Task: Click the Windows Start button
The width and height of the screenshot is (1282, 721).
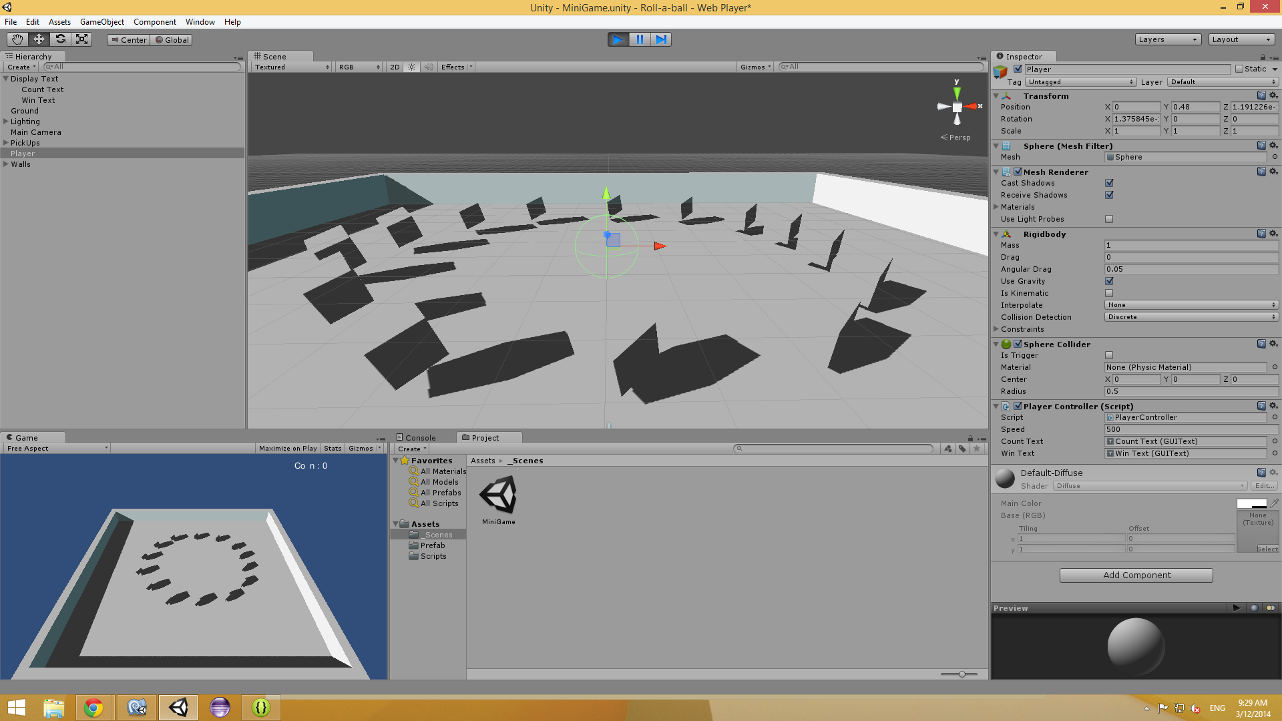Action: [x=16, y=708]
